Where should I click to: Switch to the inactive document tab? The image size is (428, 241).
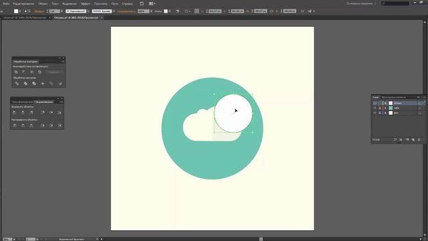pyautogui.click(x=25, y=18)
